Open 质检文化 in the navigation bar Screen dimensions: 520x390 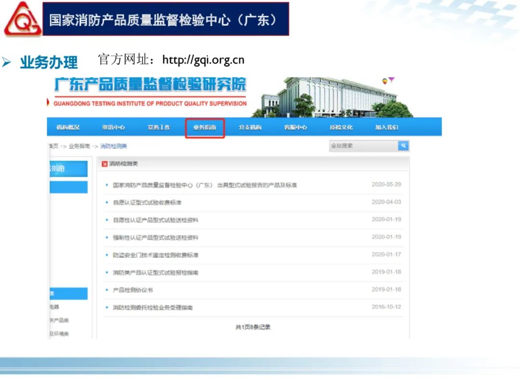coord(341,128)
